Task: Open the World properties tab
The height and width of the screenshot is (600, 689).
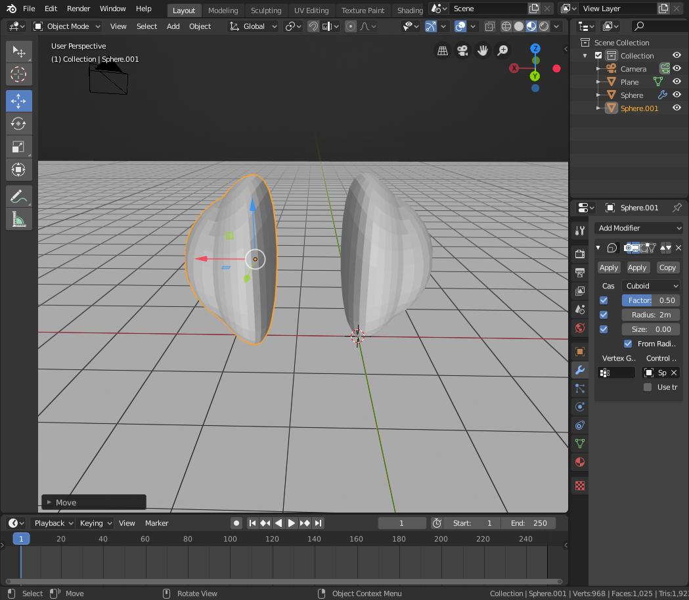Action: (580, 328)
